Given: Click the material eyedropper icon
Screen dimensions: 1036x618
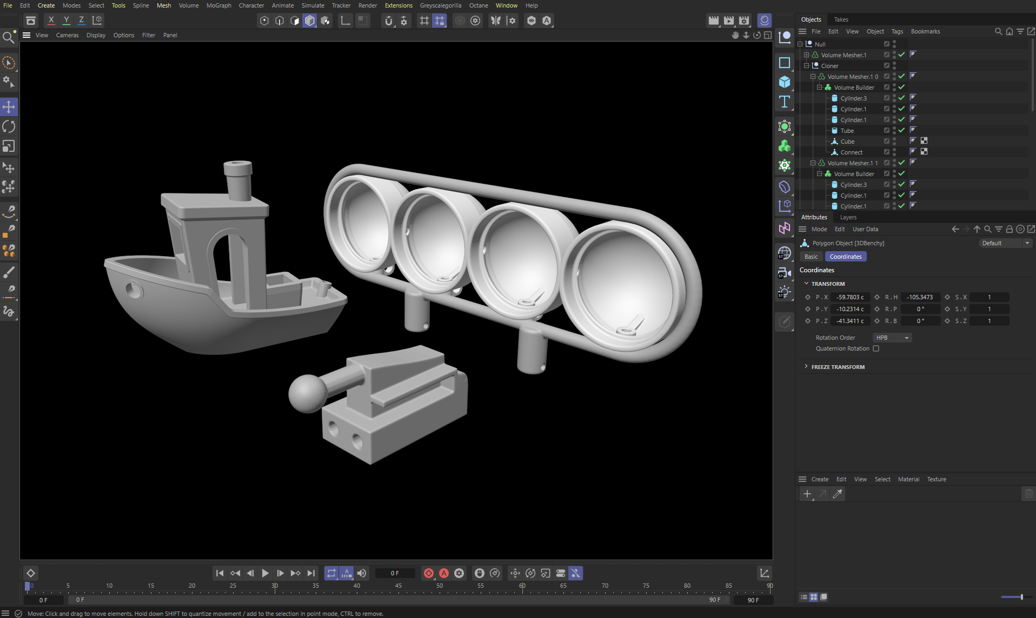Looking at the screenshot, I should click(838, 494).
